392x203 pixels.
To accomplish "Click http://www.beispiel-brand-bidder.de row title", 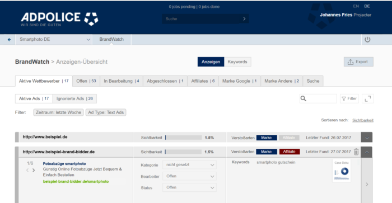I will coord(59,152).
